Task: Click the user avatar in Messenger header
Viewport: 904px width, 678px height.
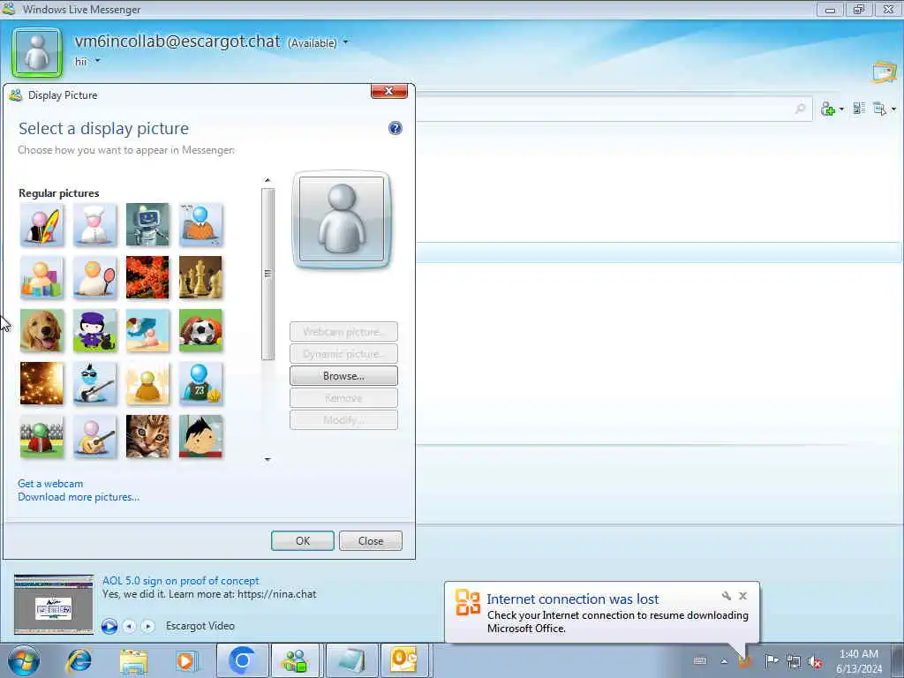Action: pyautogui.click(x=37, y=52)
